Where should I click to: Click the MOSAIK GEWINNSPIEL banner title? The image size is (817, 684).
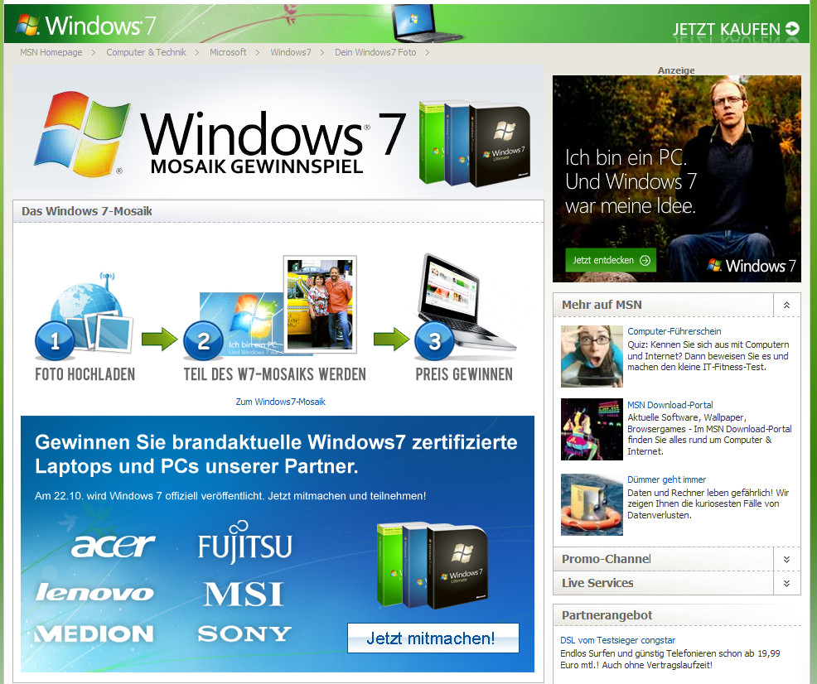[256, 166]
